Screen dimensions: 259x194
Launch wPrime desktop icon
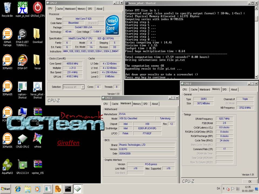pos(38,140)
